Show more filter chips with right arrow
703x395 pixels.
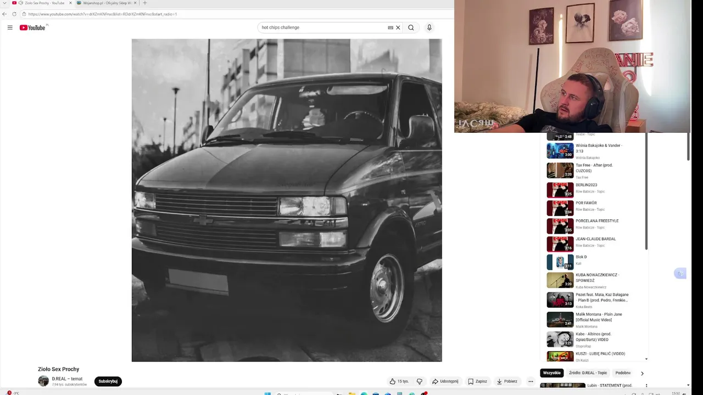(x=642, y=374)
